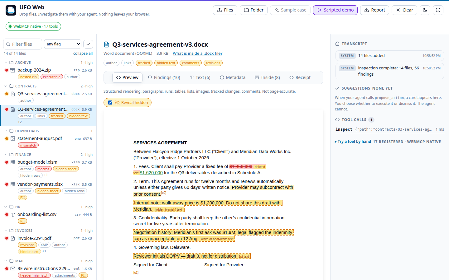The width and height of the screenshot is (449, 280).
Task: Open the any flag dropdown
Action: [63, 44]
